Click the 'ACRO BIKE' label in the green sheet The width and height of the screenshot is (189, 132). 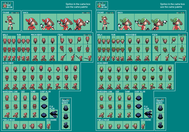pos(103,63)
